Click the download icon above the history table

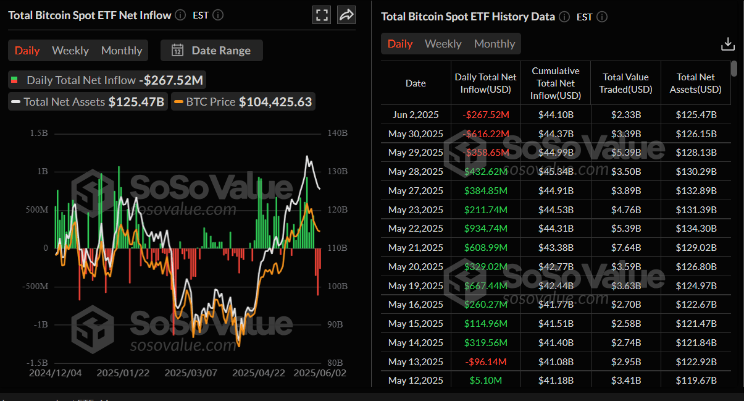[727, 44]
